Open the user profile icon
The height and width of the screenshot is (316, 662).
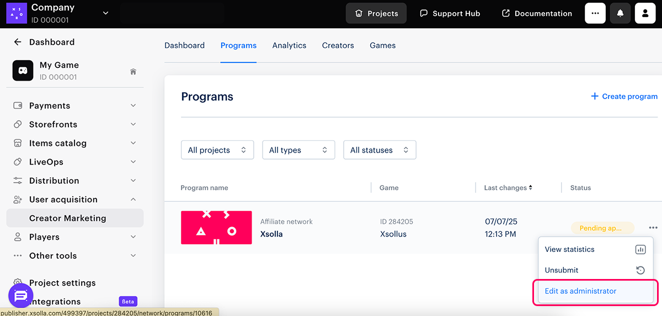pos(645,13)
